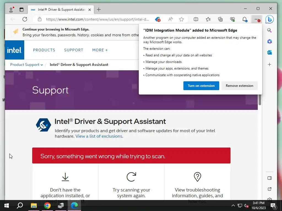282x211 pixels.
Task: Click the download arrow icon
Action: click(65, 177)
